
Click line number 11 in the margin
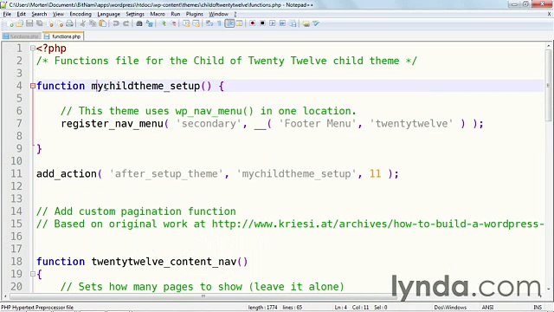pos(16,173)
